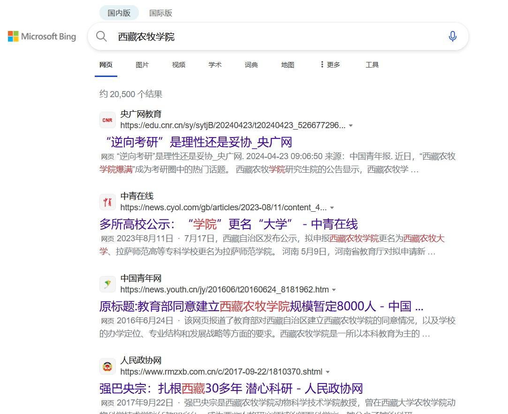The image size is (508, 414).
Task: Open result 多所高校公示 “学院”更名“大学”
Action: click(x=228, y=224)
